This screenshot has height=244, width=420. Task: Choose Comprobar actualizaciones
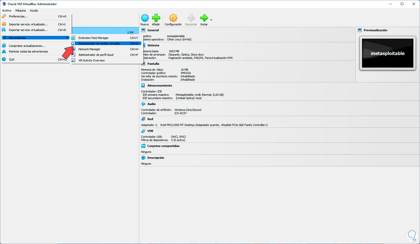pos(36,46)
